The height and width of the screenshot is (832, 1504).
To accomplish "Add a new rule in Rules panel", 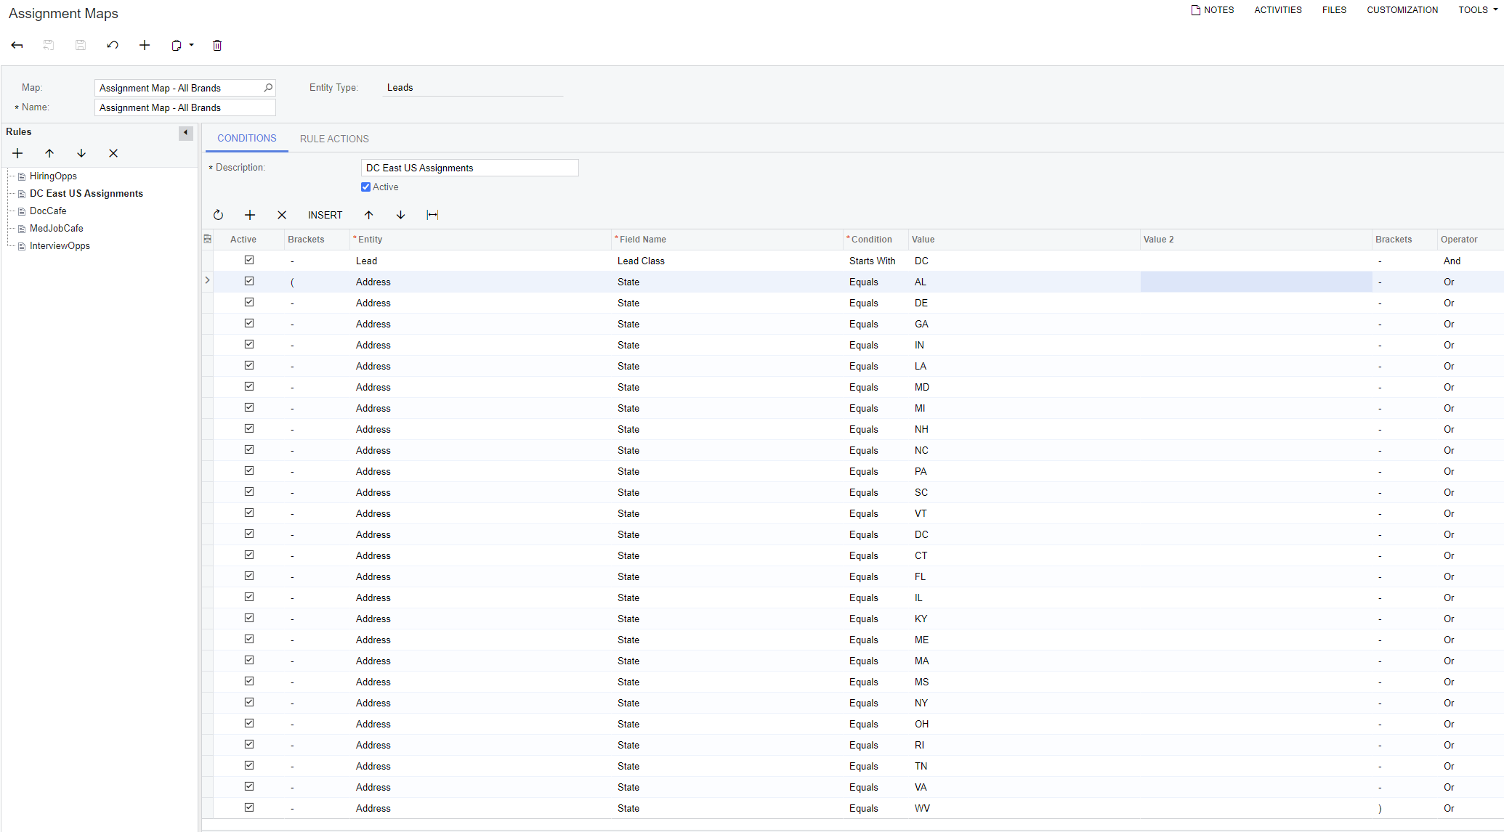I will pos(17,153).
